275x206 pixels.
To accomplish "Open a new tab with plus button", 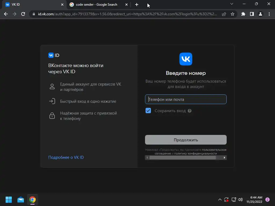I will (137, 5).
